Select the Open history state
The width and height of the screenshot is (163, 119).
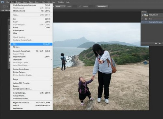click(x=152, y=19)
